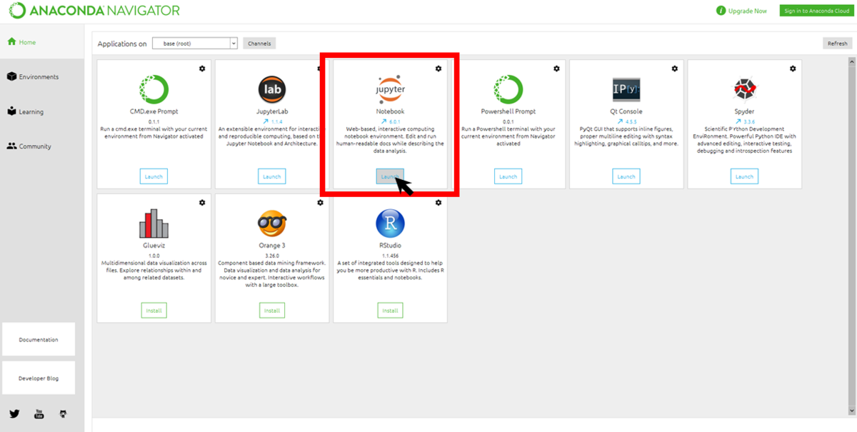Viewport: 857px width, 432px height.
Task: Install Orange 3
Action: [272, 311]
